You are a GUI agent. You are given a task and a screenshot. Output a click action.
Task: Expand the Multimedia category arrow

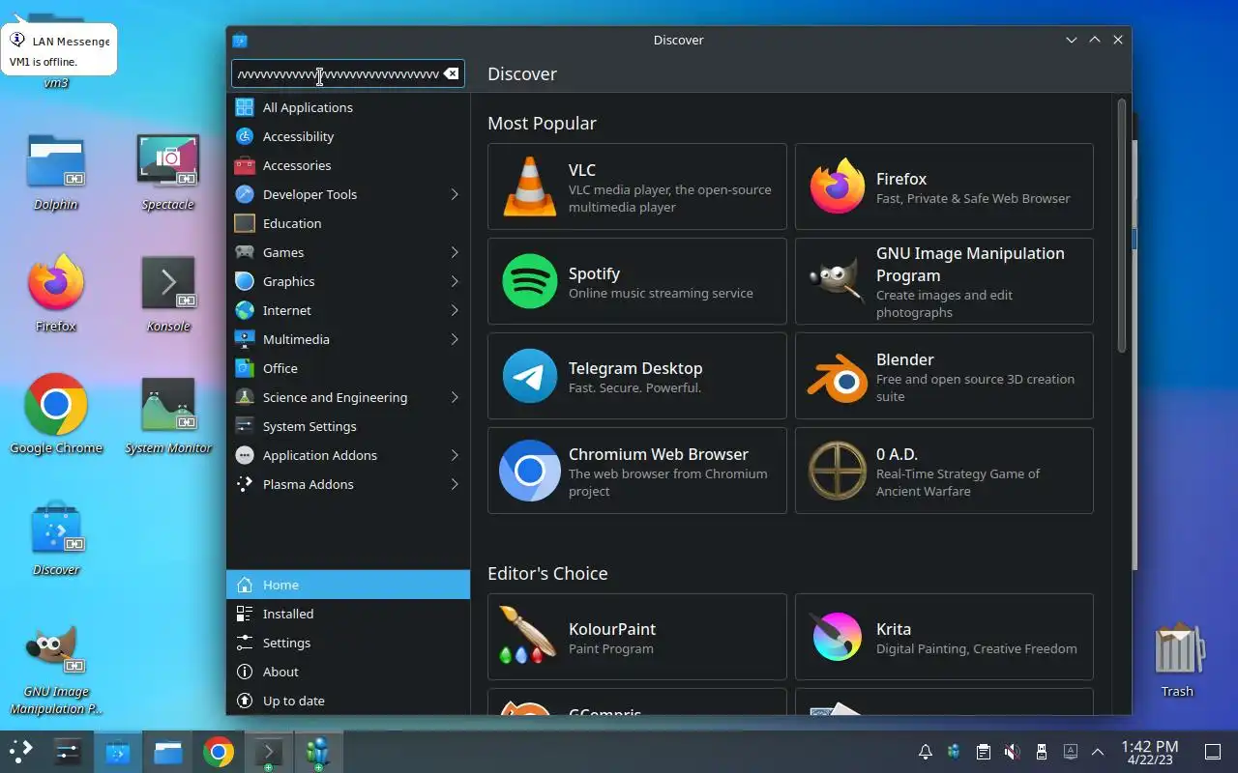(454, 339)
